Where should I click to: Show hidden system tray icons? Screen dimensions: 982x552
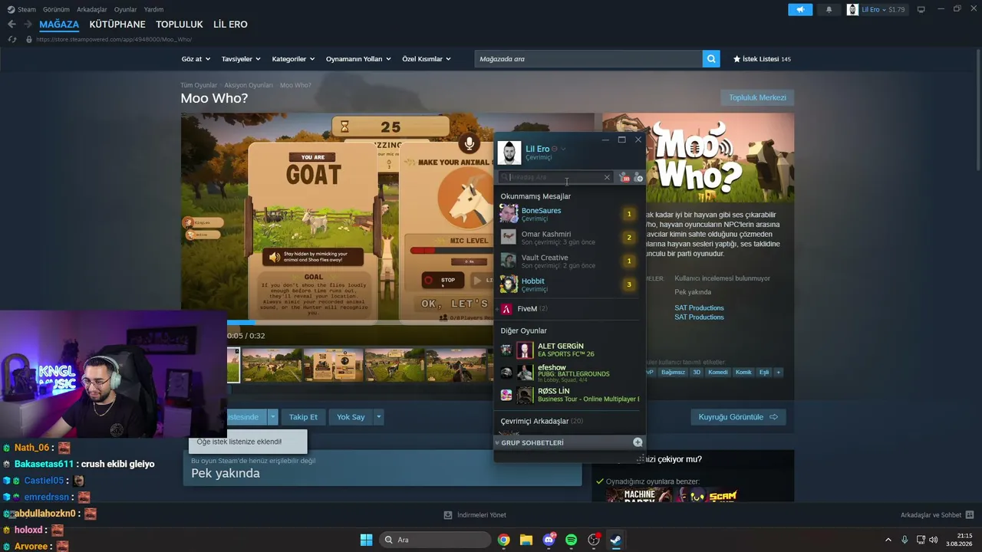[x=888, y=540]
